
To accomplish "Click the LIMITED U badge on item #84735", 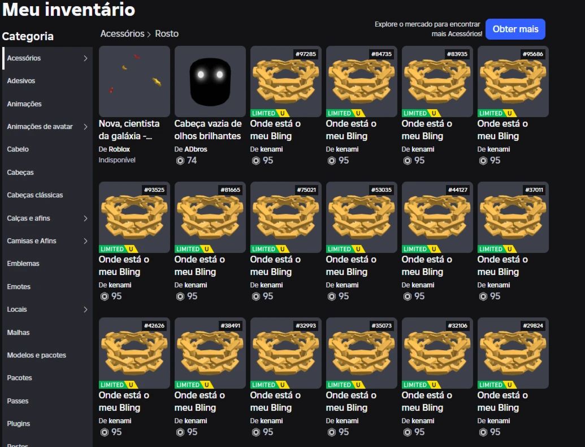I will point(345,113).
